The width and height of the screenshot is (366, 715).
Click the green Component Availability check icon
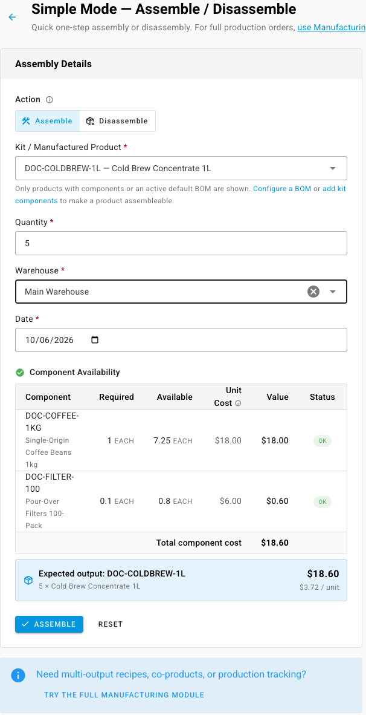pos(20,372)
